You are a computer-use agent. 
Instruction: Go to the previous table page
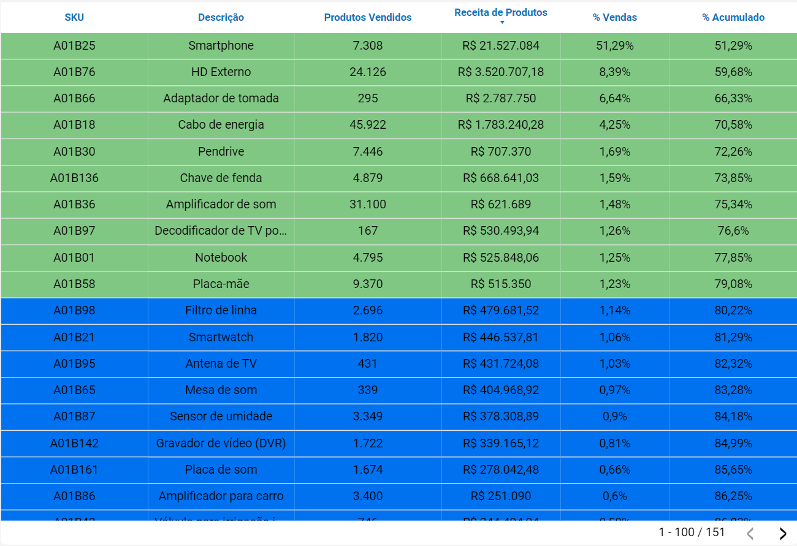(x=750, y=533)
